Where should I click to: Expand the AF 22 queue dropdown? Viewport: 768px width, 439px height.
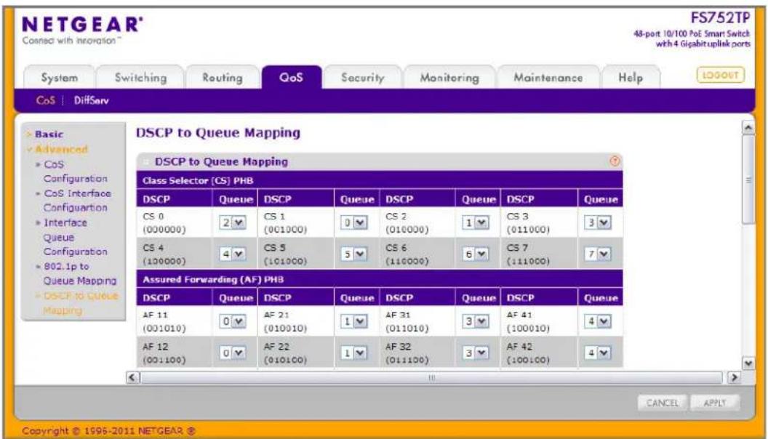(x=353, y=353)
